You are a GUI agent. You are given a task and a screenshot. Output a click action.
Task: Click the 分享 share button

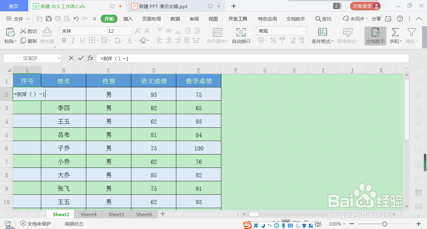pyautogui.click(x=376, y=19)
